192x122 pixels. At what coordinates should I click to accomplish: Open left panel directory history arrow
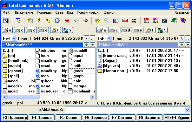93,45
